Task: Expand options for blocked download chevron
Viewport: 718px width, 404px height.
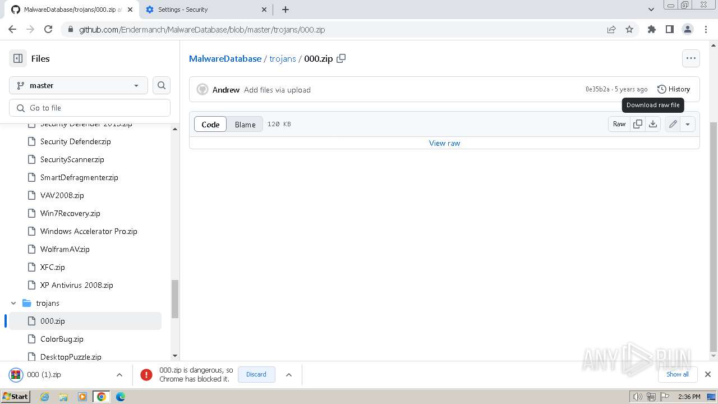Action: pyautogui.click(x=289, y=375)
